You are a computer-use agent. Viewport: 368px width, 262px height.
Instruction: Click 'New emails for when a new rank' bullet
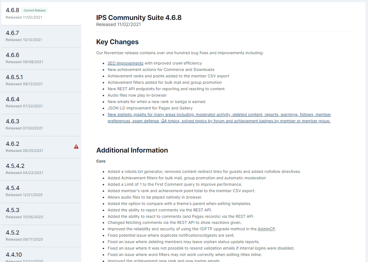point(157,102)
